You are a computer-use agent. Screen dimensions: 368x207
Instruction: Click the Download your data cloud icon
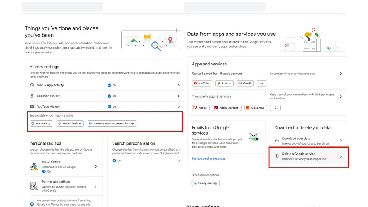coord(277,141)
